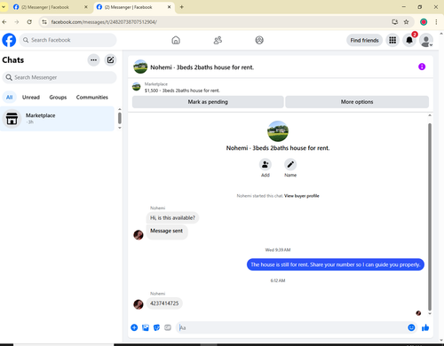Image resolution: width=444 pixels, height=346 pixels.
Task: Click Add people icon in the chat
Action: 266,164
